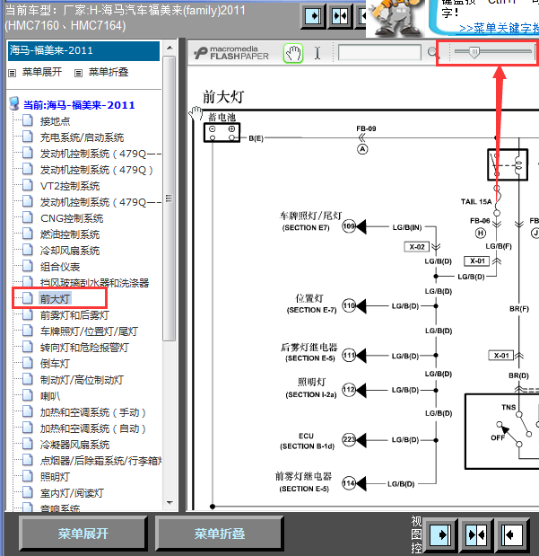Click connector 109 for 车牌照灯/尾灯
539x556 pixels.
(x=349, y=226)
